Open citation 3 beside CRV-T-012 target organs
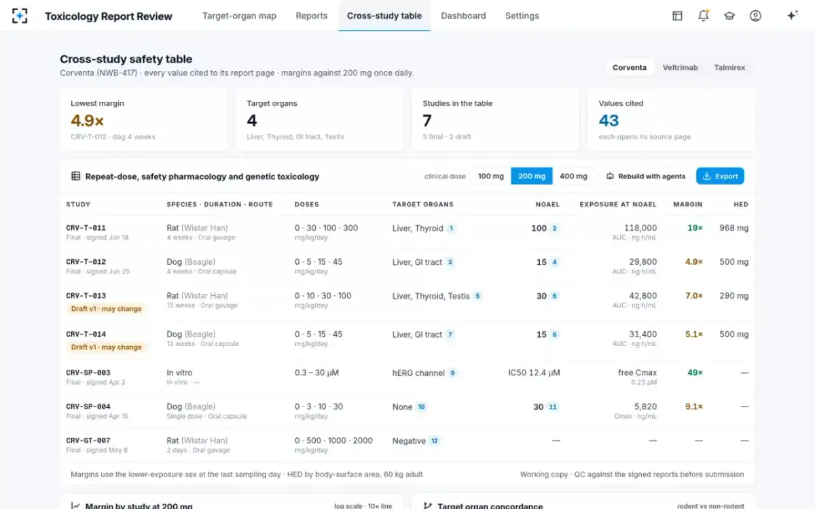815x509 pixels. (450, 262)
